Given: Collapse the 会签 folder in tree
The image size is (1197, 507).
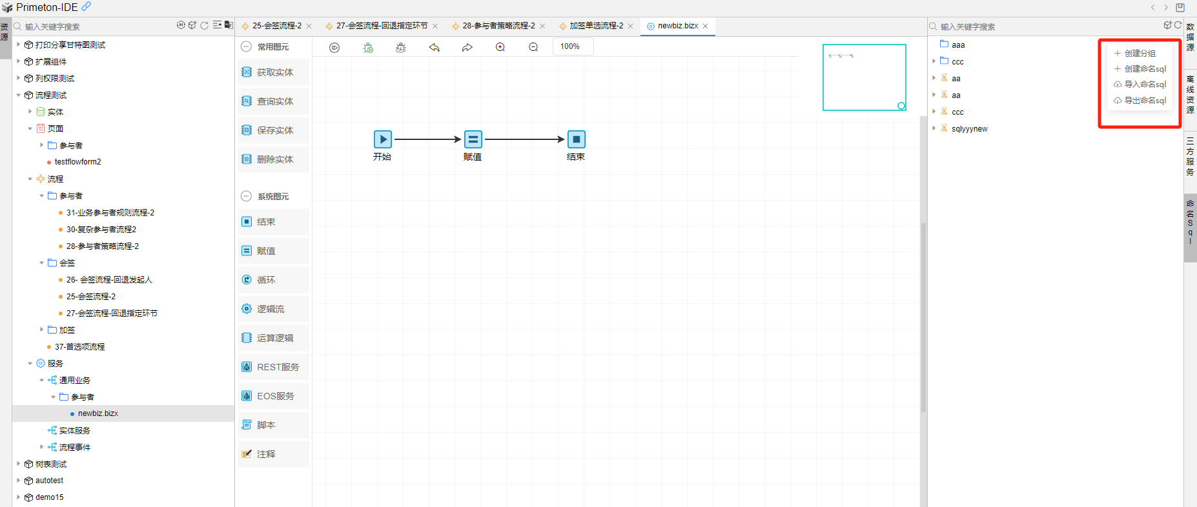Looking at the screenshot, I should (42, 263).
